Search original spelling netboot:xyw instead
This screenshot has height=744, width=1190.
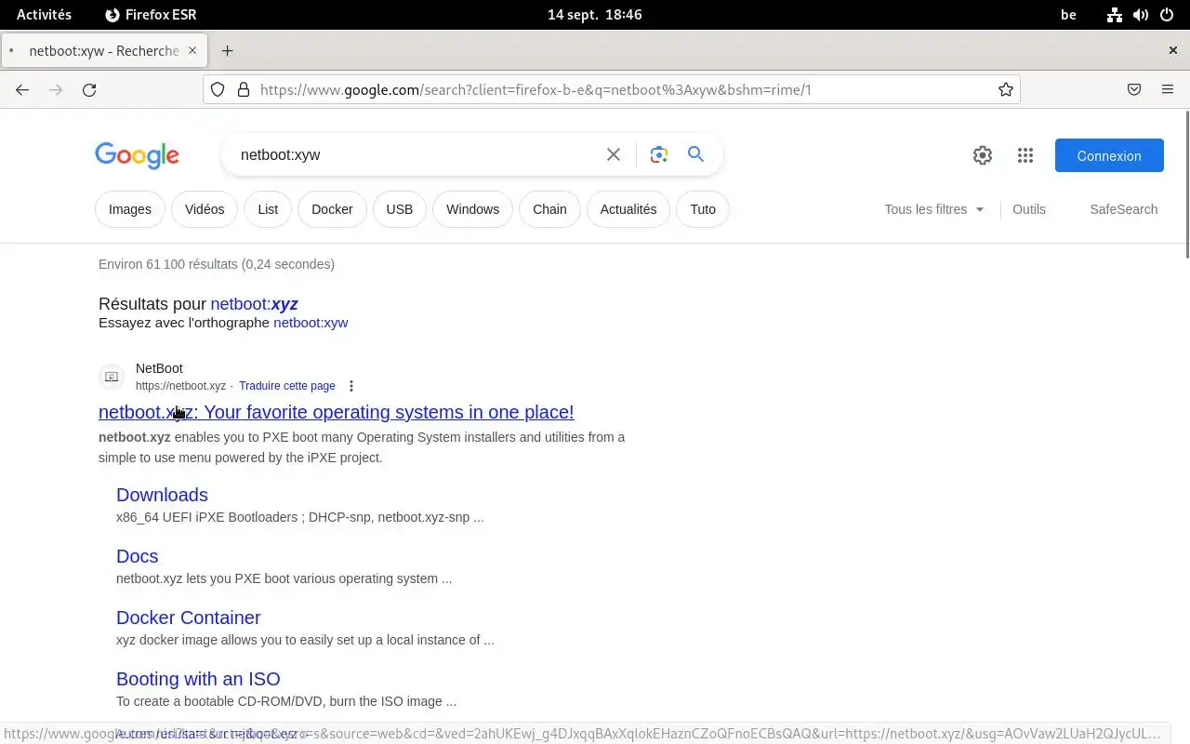click(311, 323)
